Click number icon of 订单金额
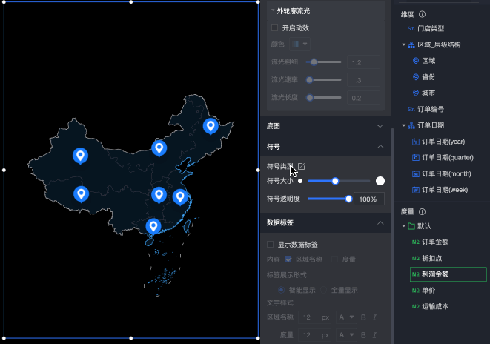490x344 pixels. click(x=415, y=242)
